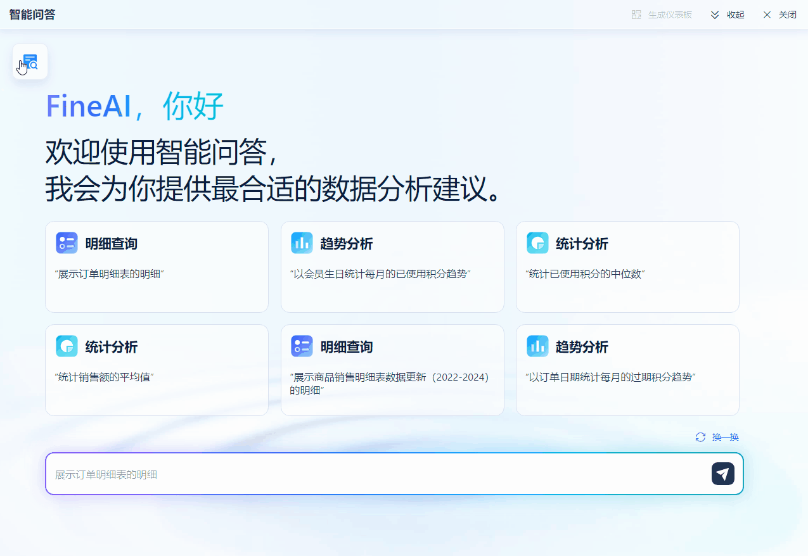This screenshot has width=808, height=556.
Task: Click 明细查询 title on bottom middle card
Action: [x=347, y=347]
